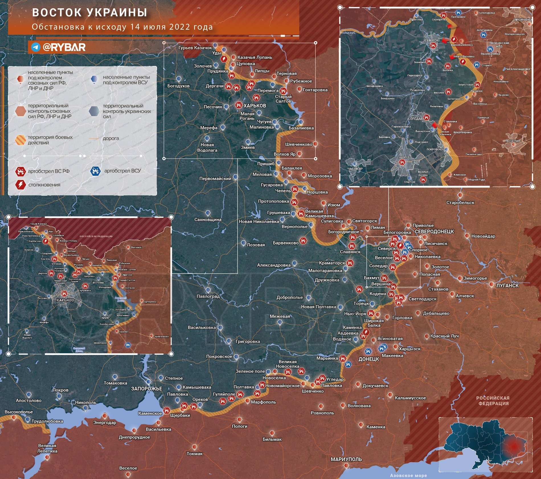Click the red артобстрел ВС РФ legend icon
541x479 pixels.
(21, 171)
